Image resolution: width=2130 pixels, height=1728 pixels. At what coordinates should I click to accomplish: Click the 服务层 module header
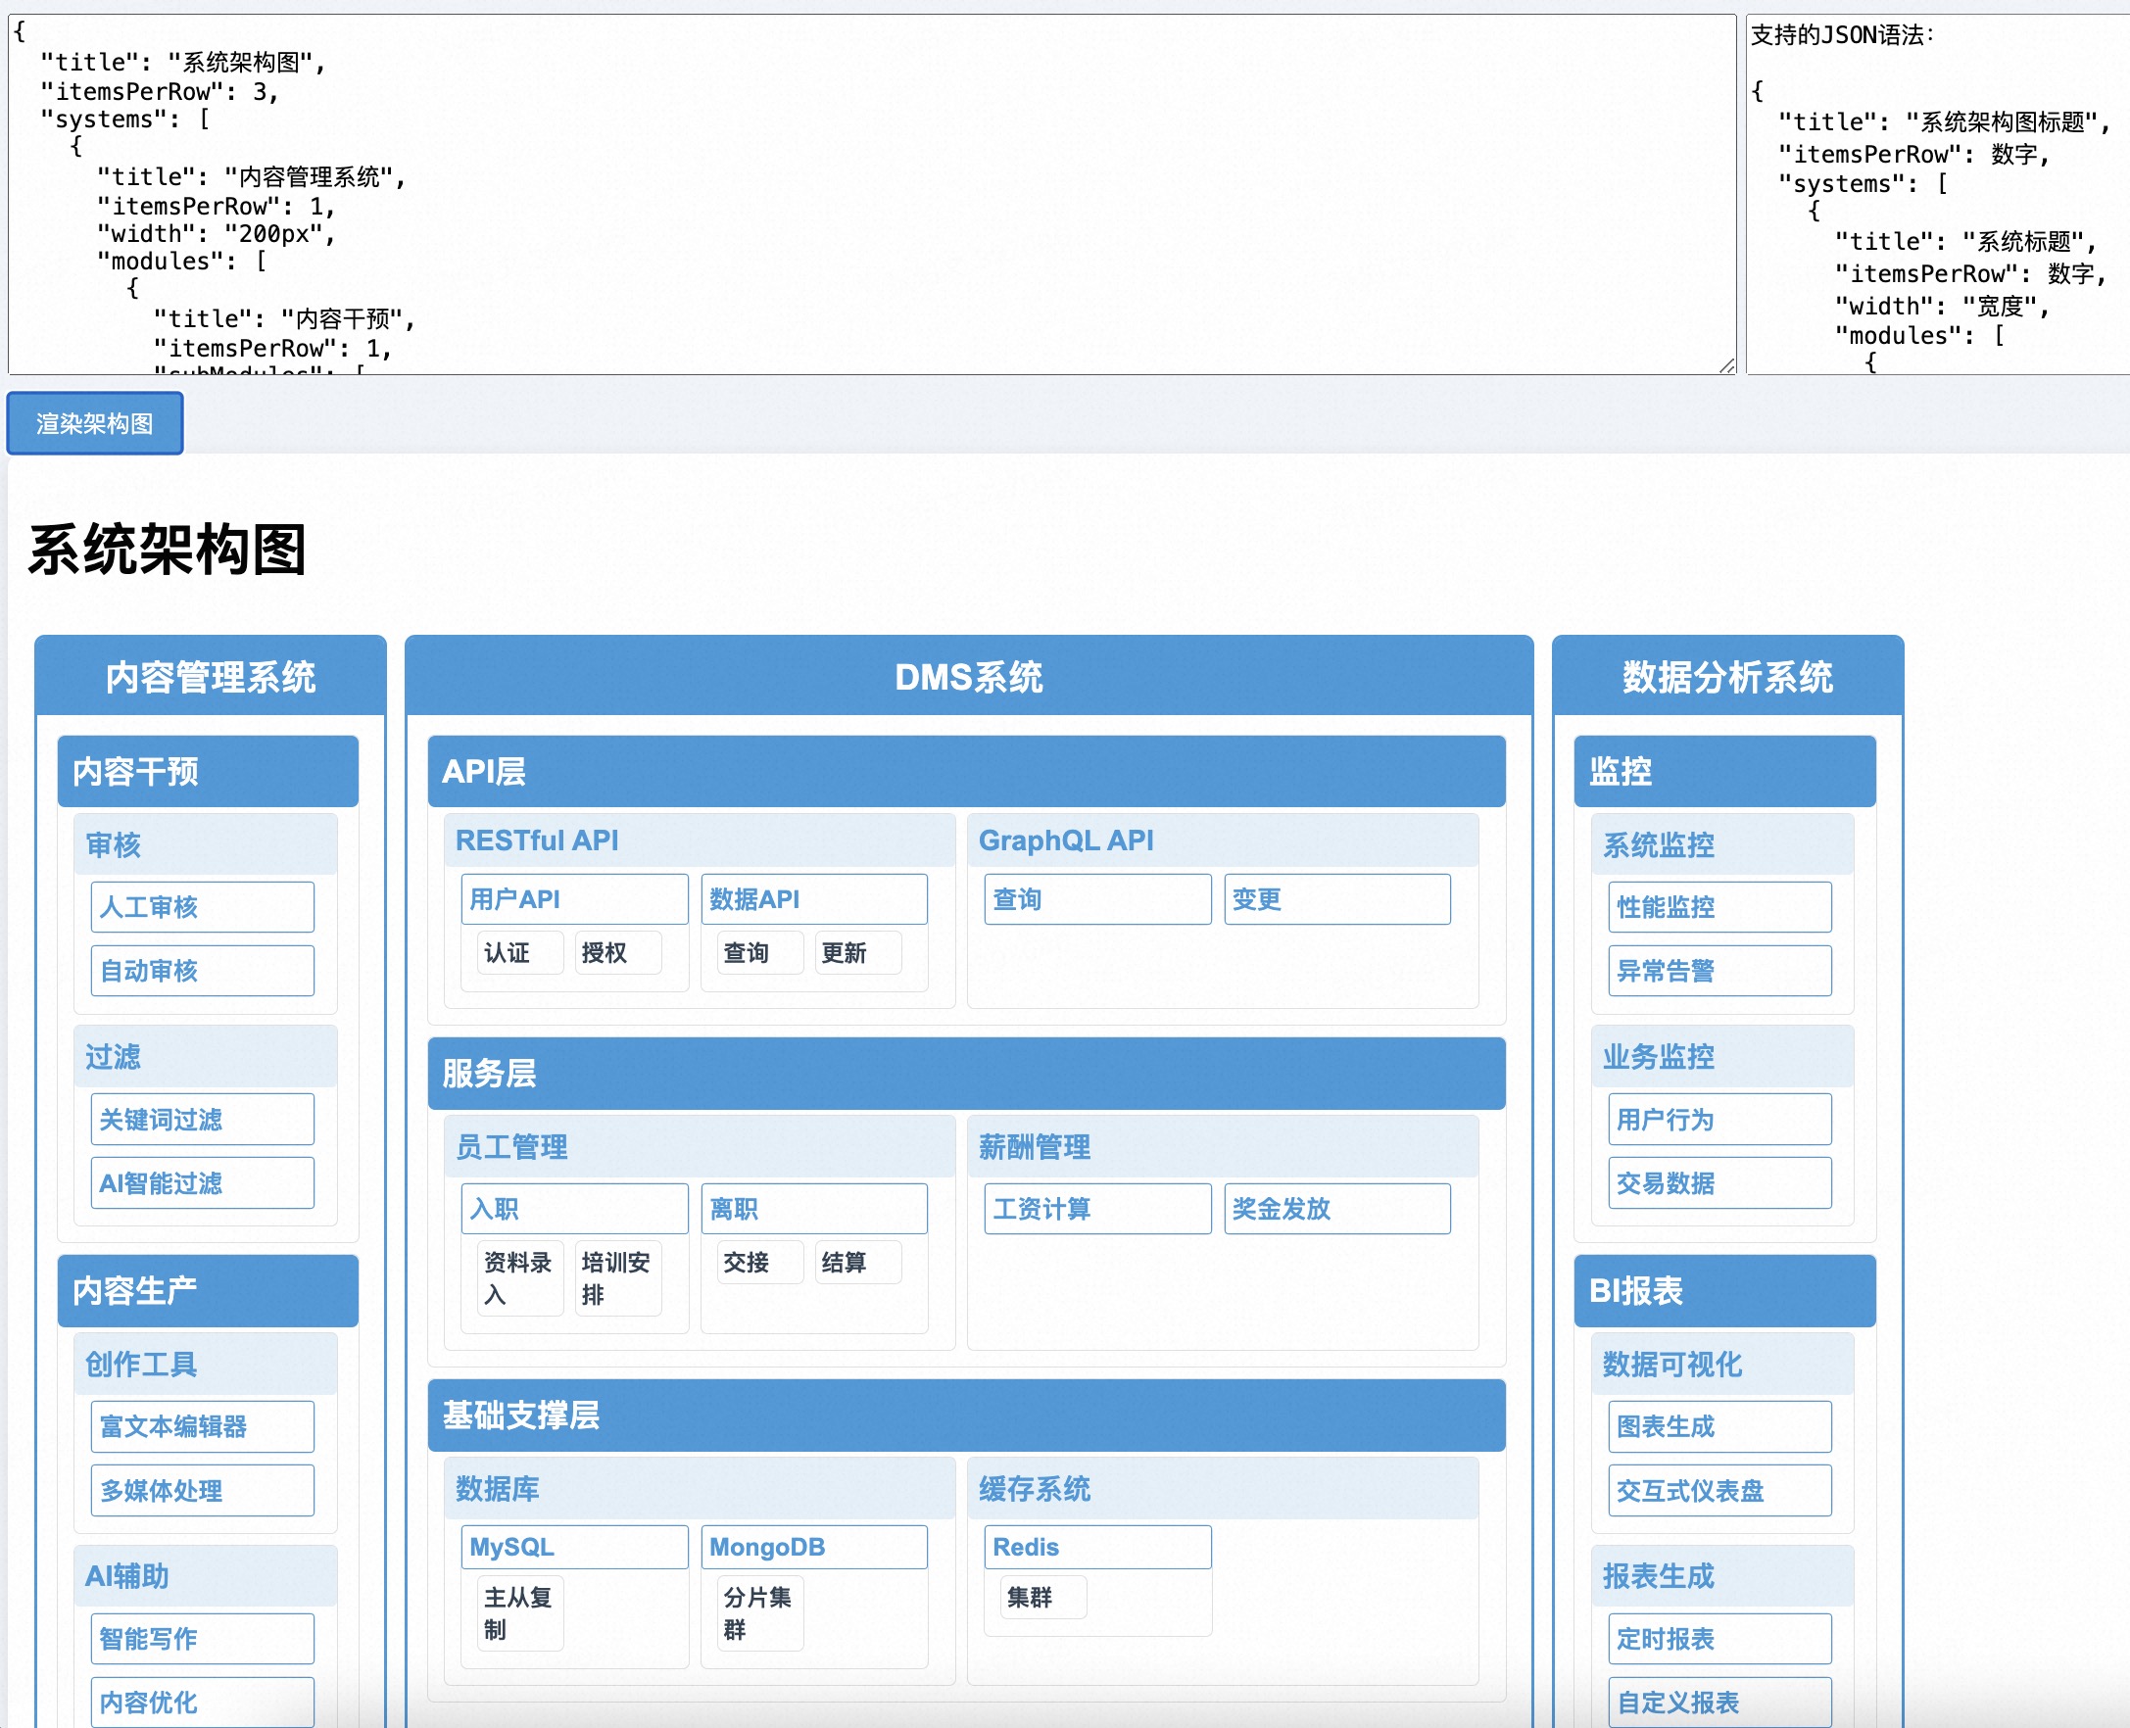[x=966, y=1074]
